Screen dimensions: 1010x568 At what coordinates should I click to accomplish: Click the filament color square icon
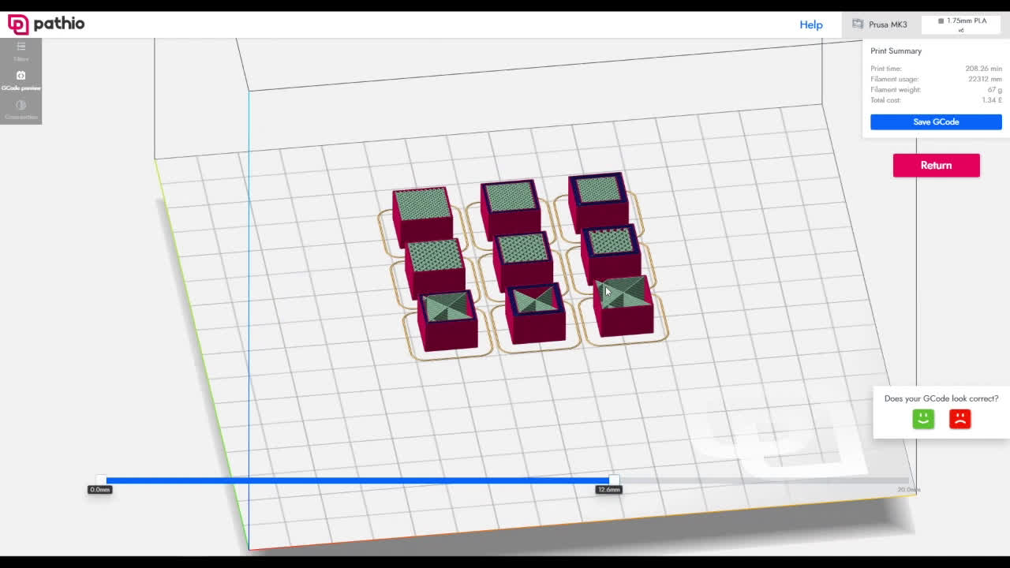[x=941, y=21]
